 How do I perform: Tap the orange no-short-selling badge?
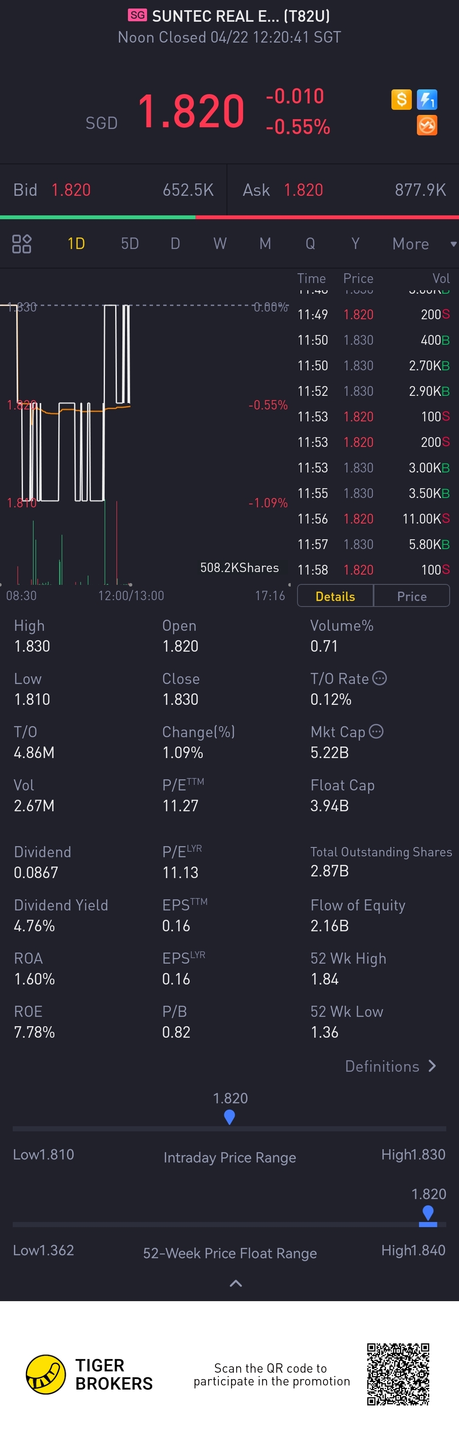tap(427, 126)
